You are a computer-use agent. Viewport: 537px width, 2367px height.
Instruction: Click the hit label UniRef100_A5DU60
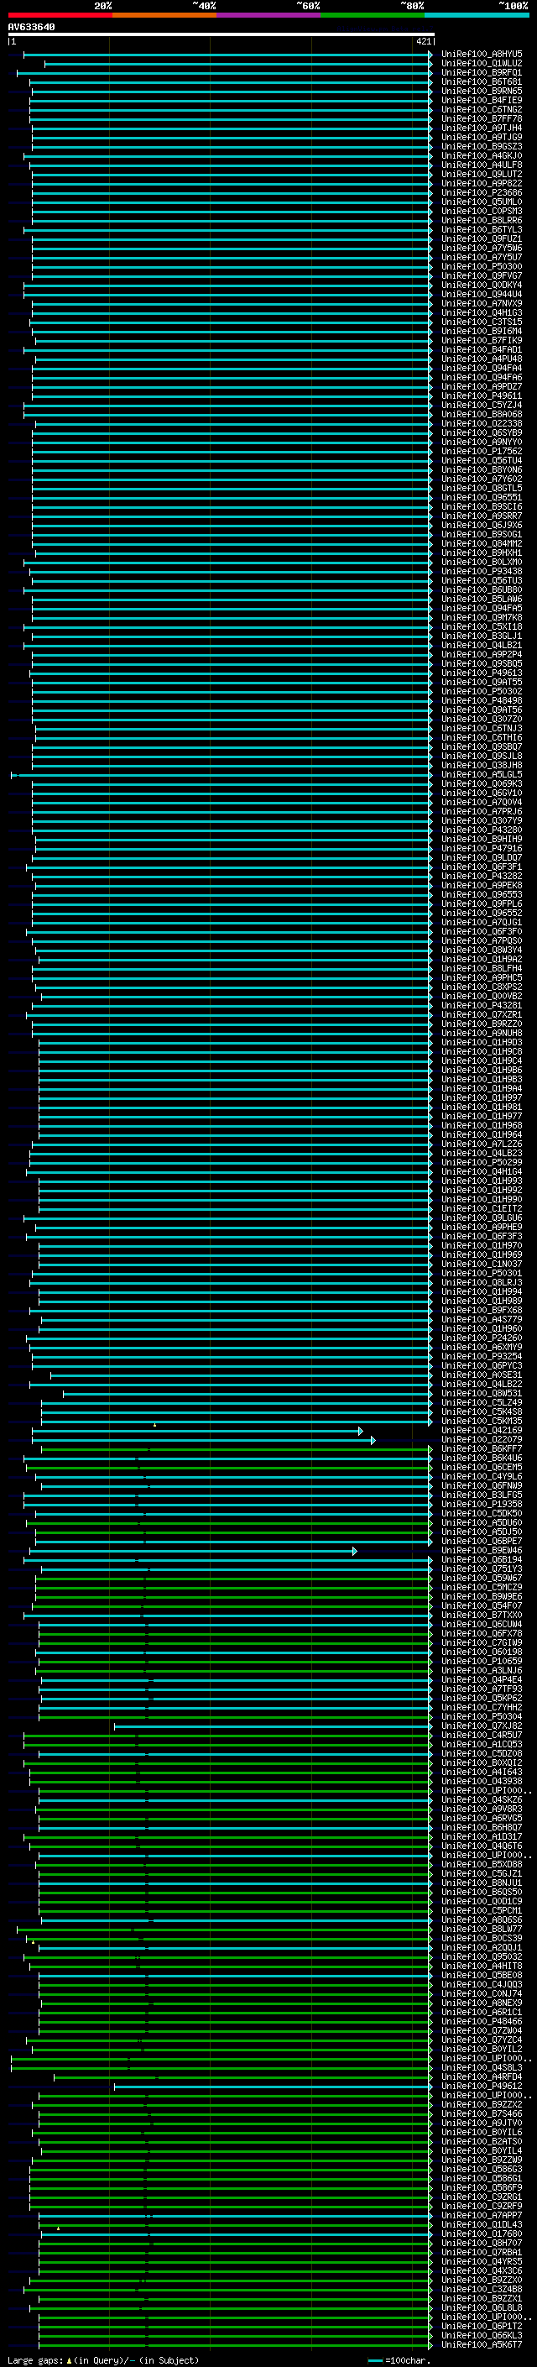[x=481, y=1523]
